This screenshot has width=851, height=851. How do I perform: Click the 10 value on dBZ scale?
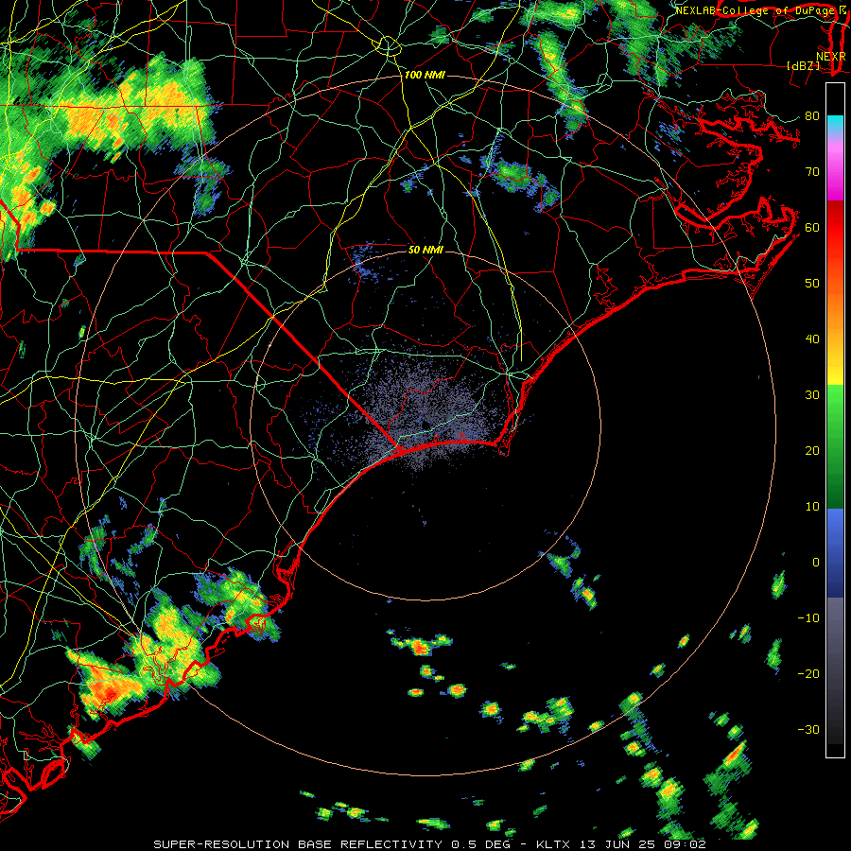click(x=812, y=507)
